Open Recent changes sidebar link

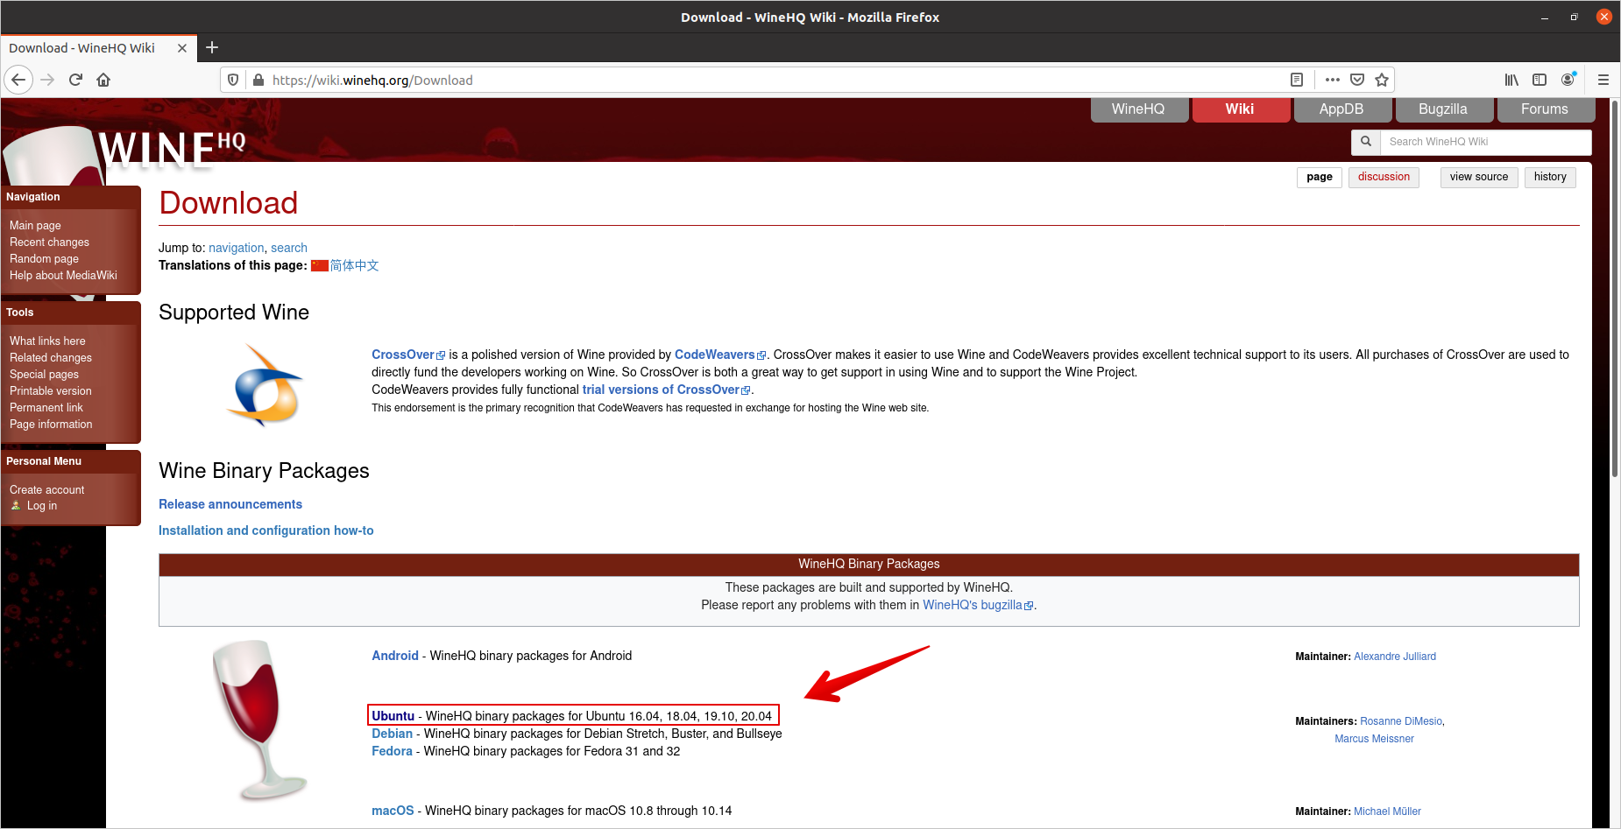click(49, 242)
